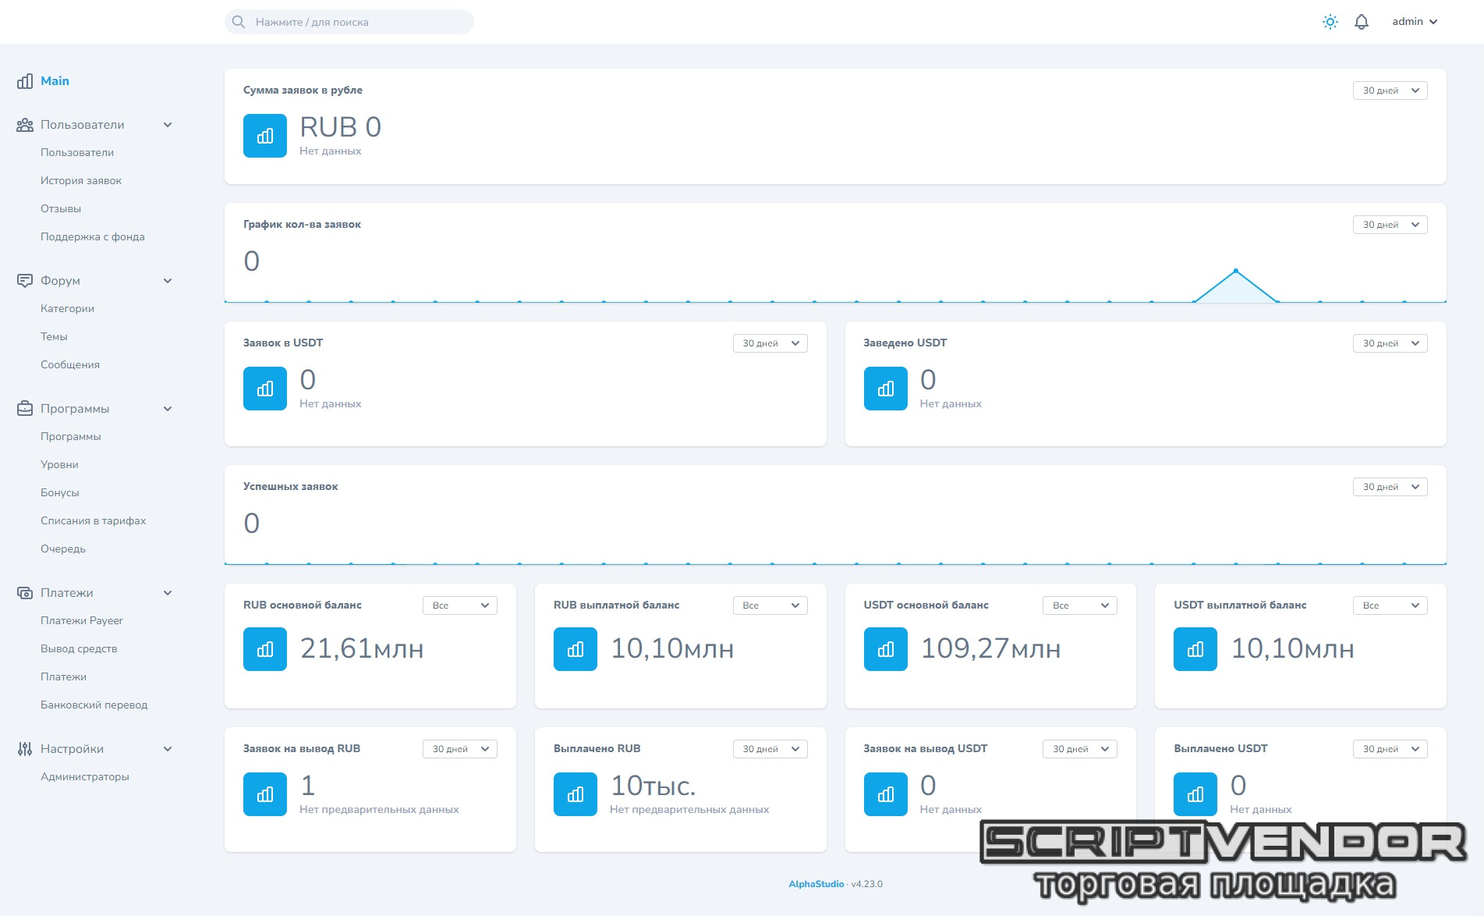Open period dropdown in Успешных заявок
Image resolution: width=1484 pixels, height=916 pixels.
[1390, 487]
